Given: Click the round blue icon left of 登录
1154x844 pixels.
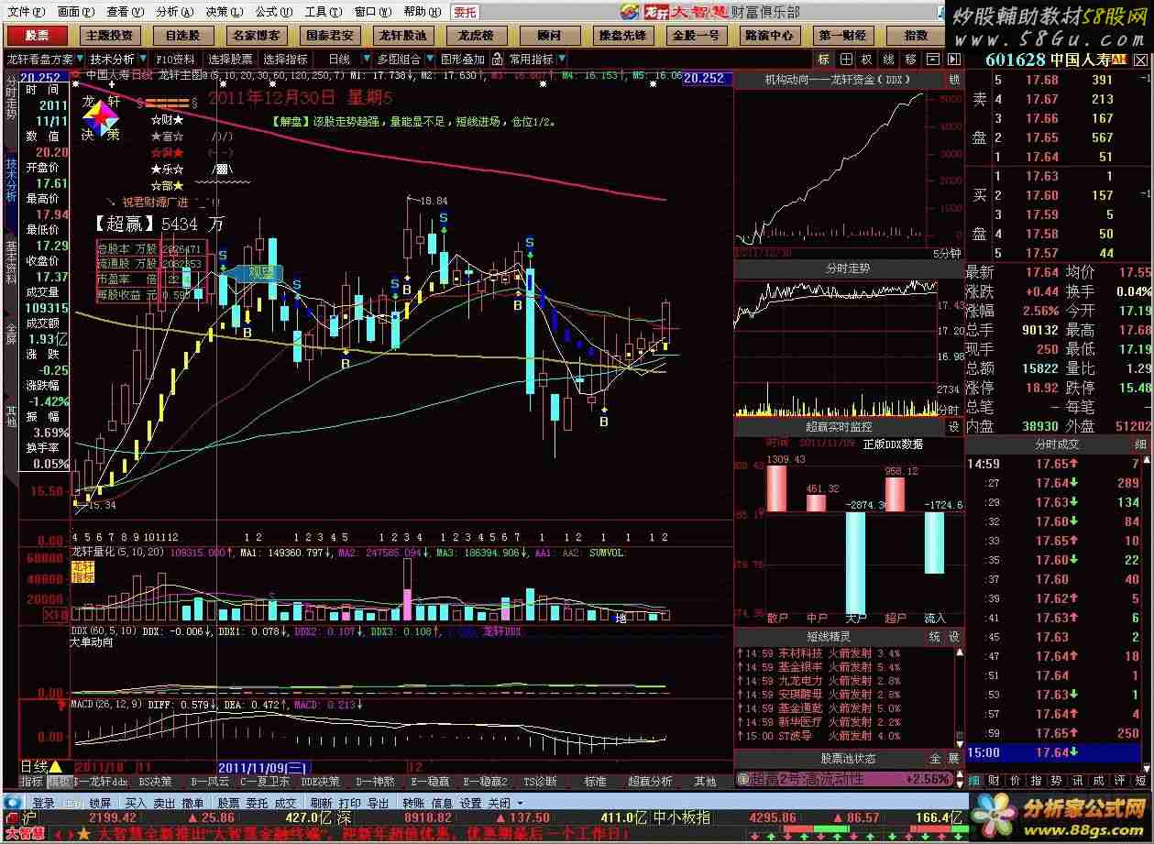Looking at the screenshot, I should click(x=14, y=803).
